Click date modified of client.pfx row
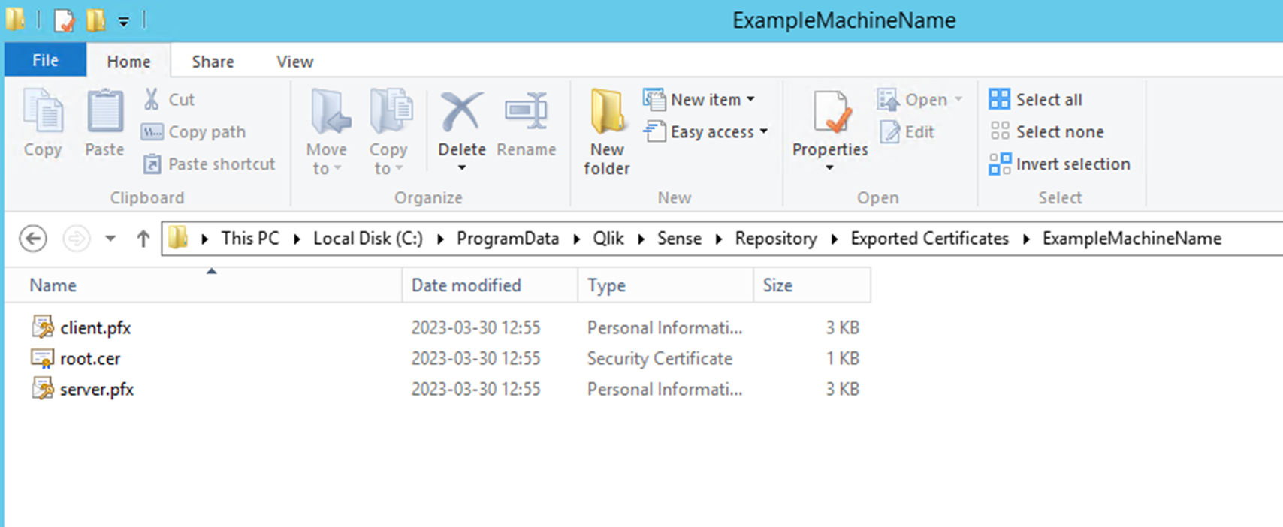This screenshot has height=527, width=1283. (475, 328)
